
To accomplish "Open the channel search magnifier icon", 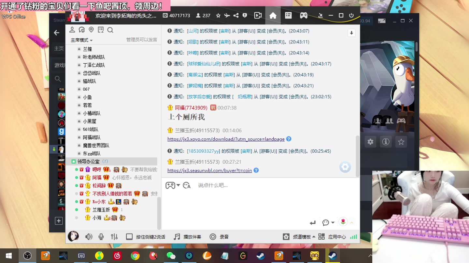I will tap(111, 30).
